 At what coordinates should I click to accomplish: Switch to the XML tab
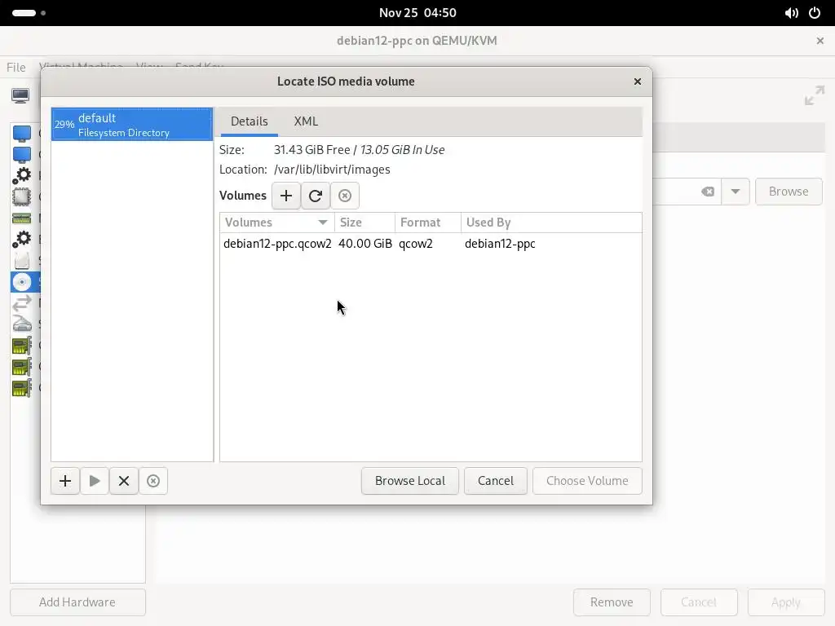pos(307,121)
